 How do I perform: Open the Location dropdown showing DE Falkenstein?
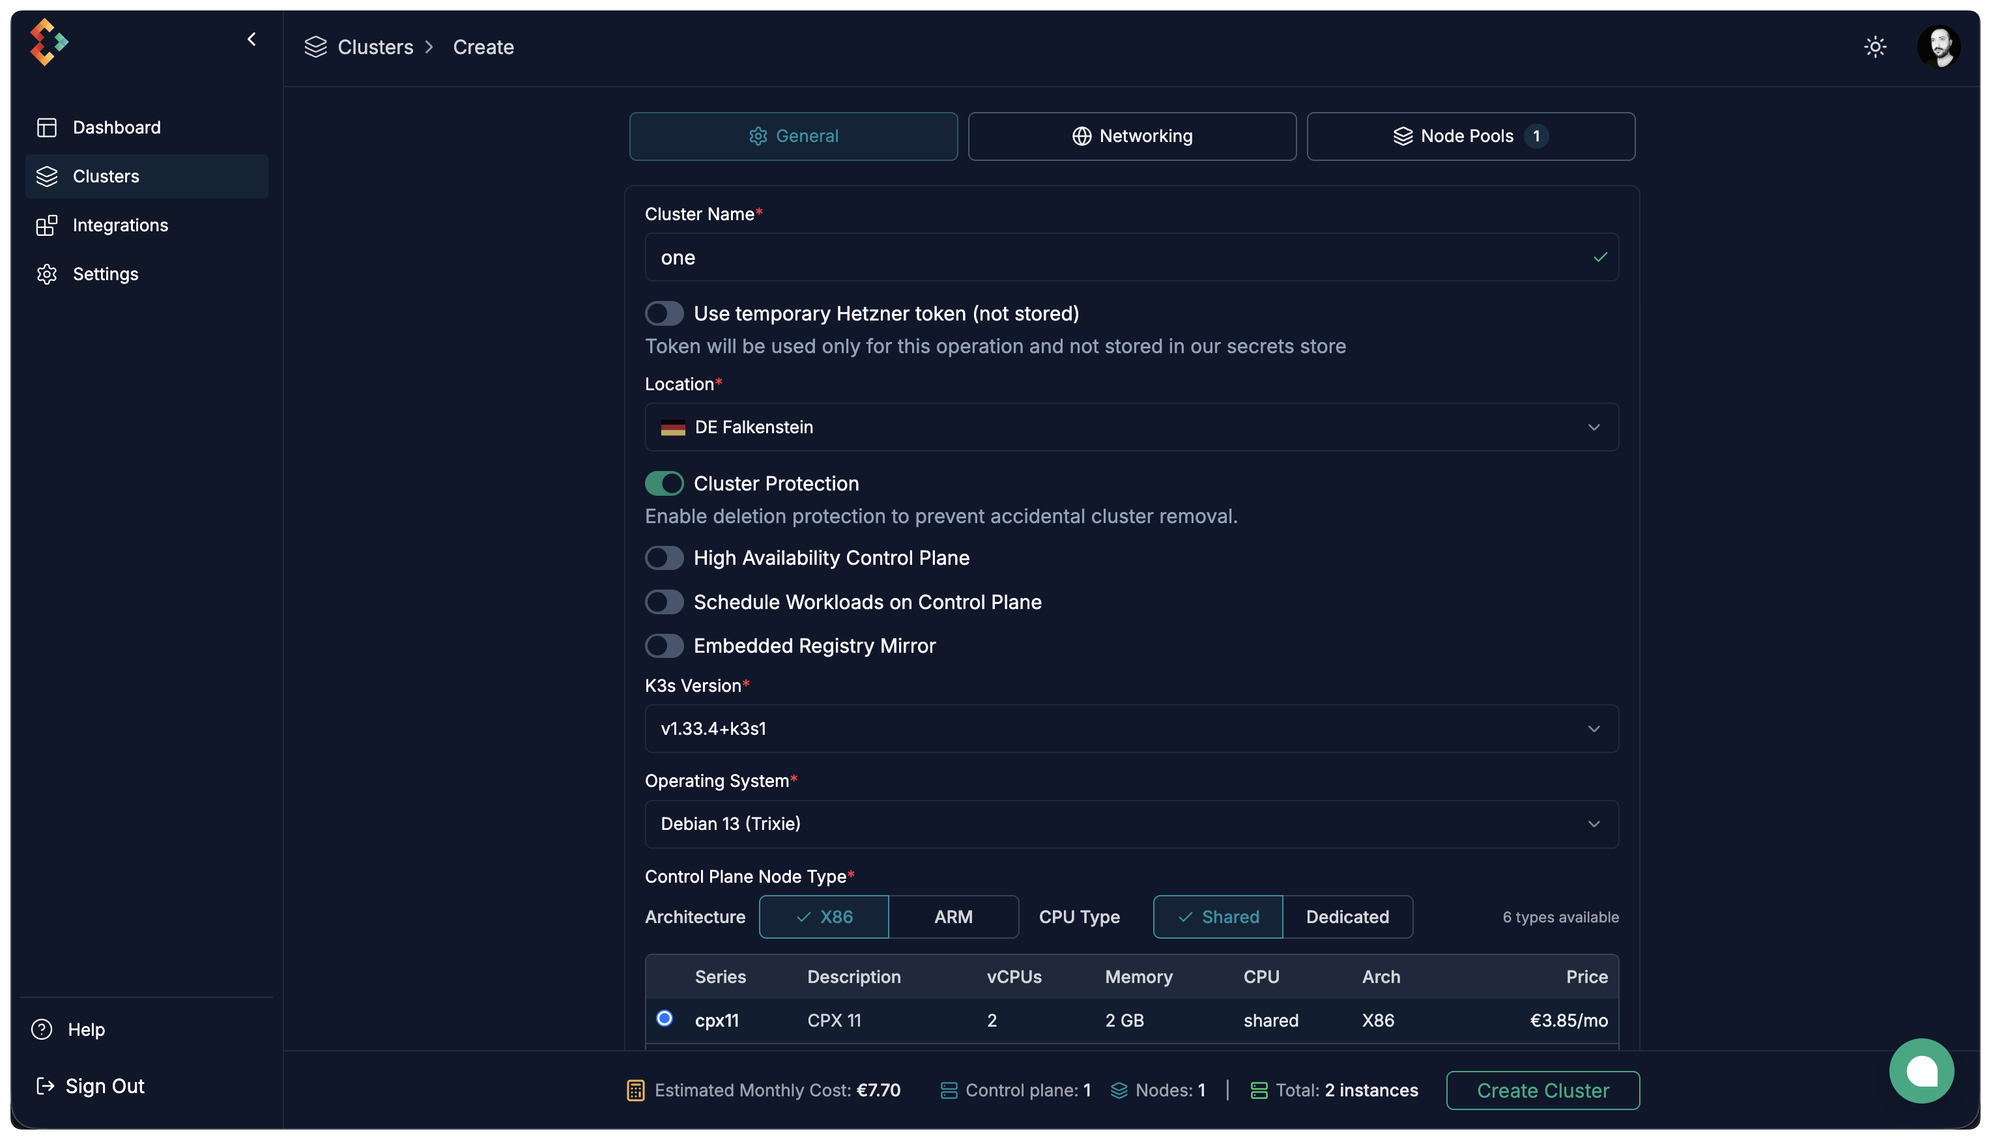coord(1132,427)
